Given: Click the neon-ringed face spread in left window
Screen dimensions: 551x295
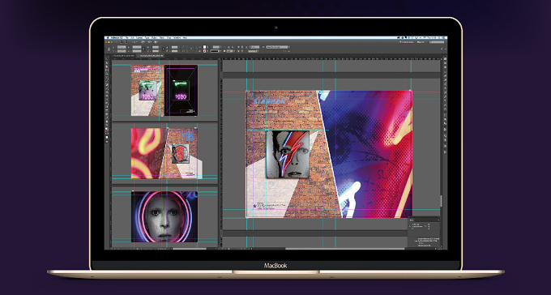Looking at the screenshot, I should 164,216.
